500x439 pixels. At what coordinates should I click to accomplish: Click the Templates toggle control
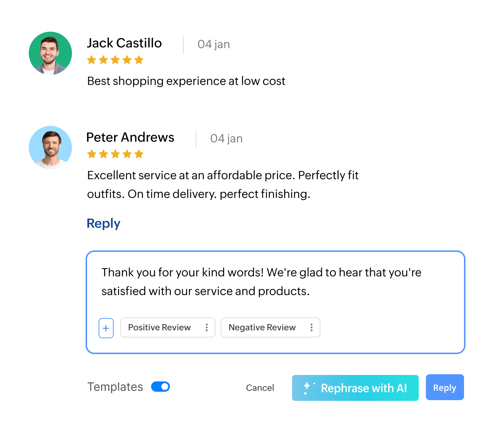tap(160, 386)
